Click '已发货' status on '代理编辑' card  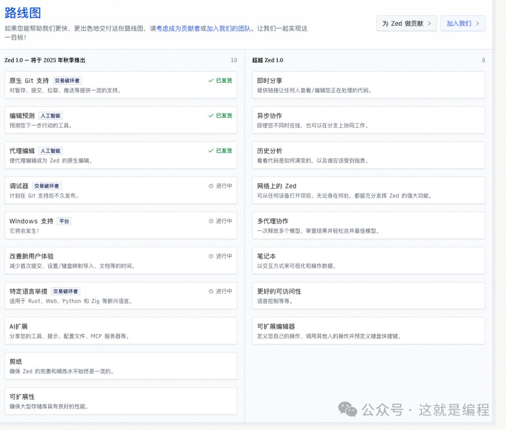click(224, 151)
